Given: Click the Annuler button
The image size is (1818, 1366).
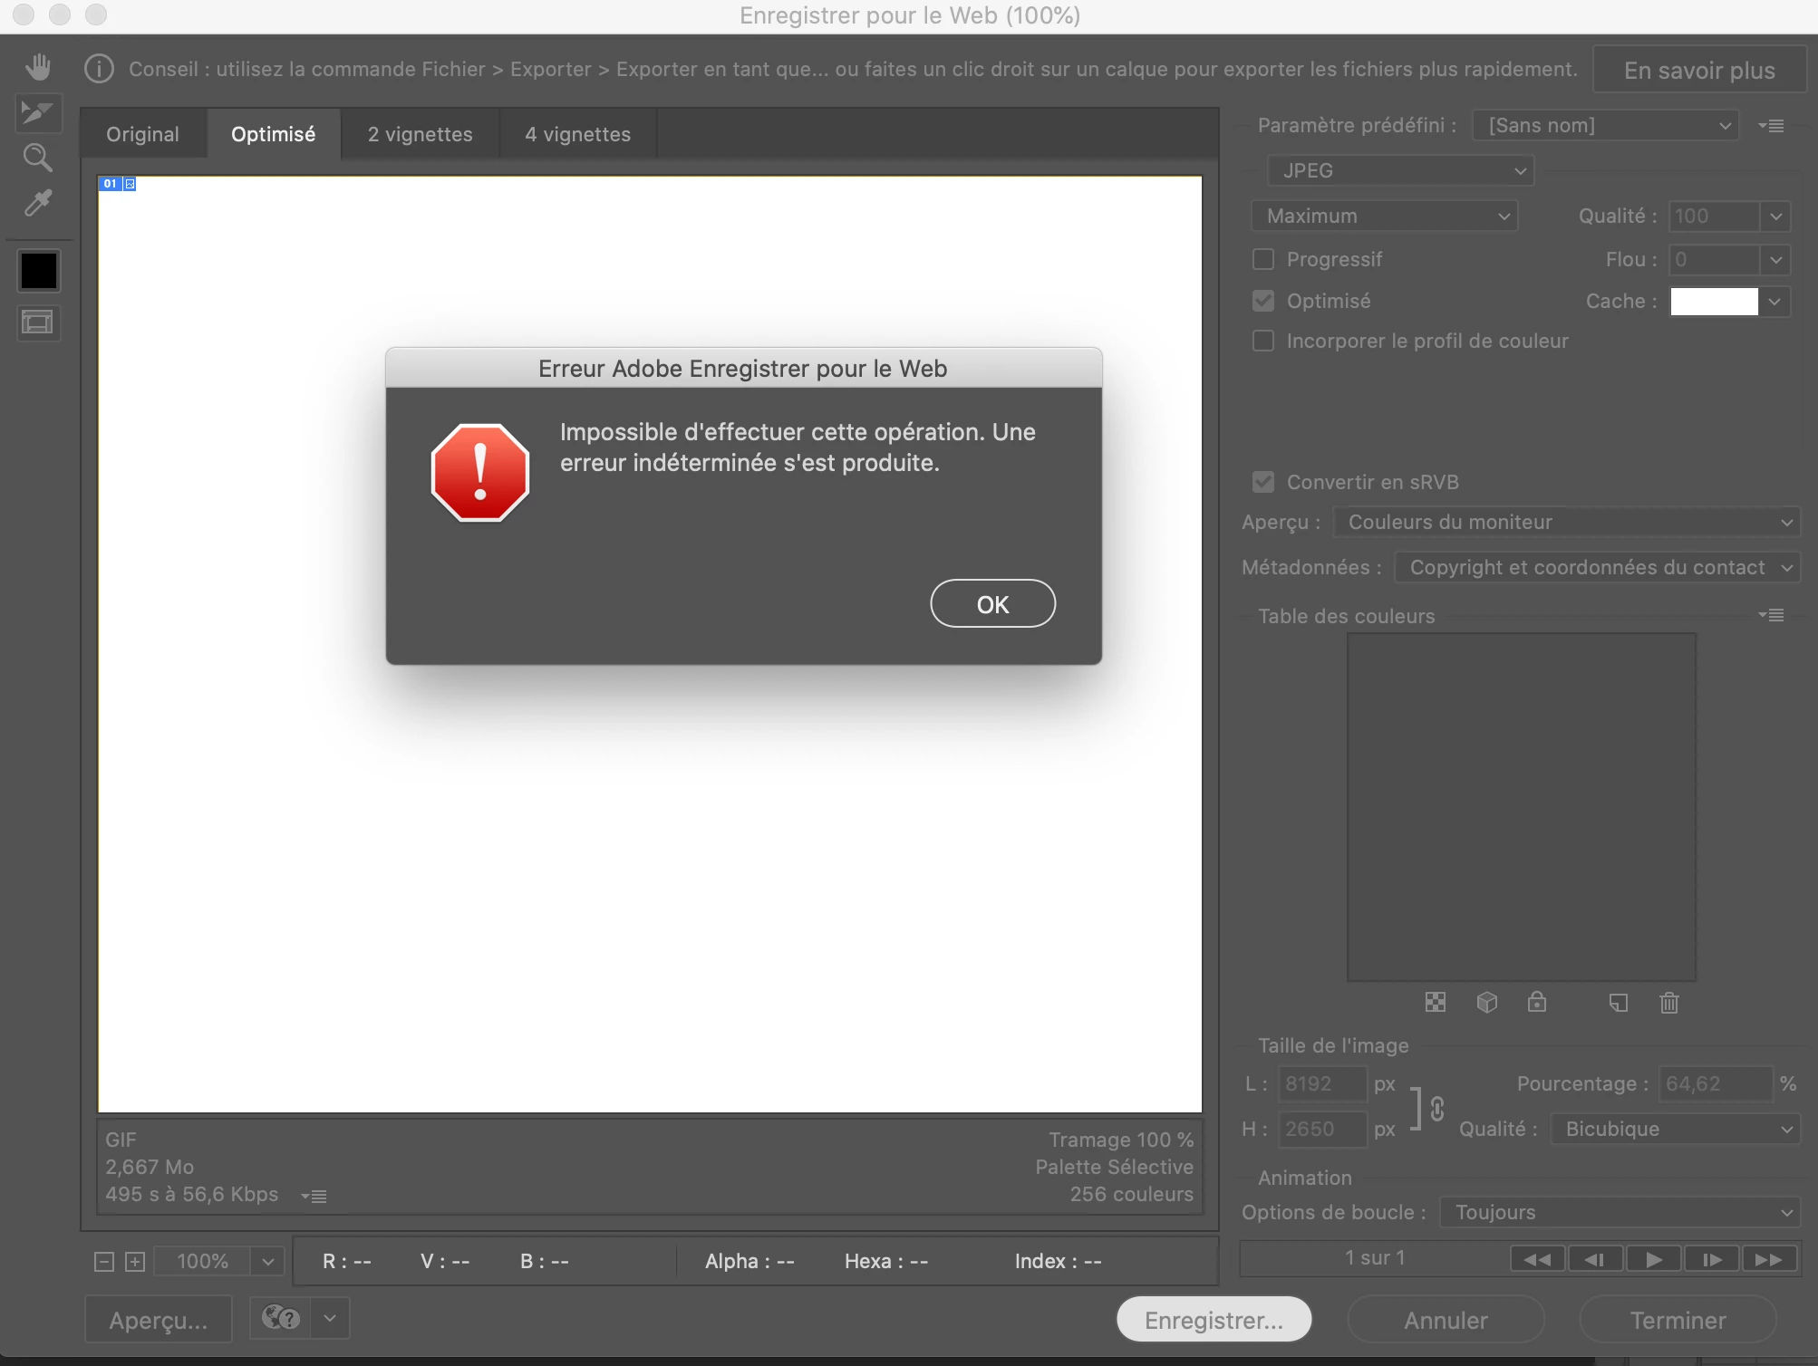Looking at the screenshot, I should click(x=1446, y=1320).
